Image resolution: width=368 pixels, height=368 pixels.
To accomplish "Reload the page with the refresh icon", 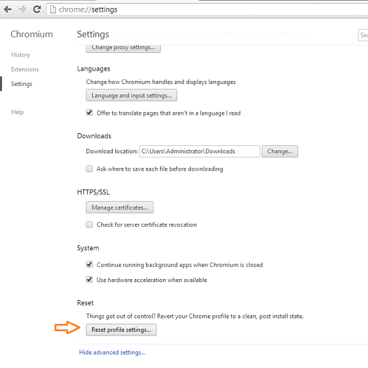I will [x=37, y=9].
